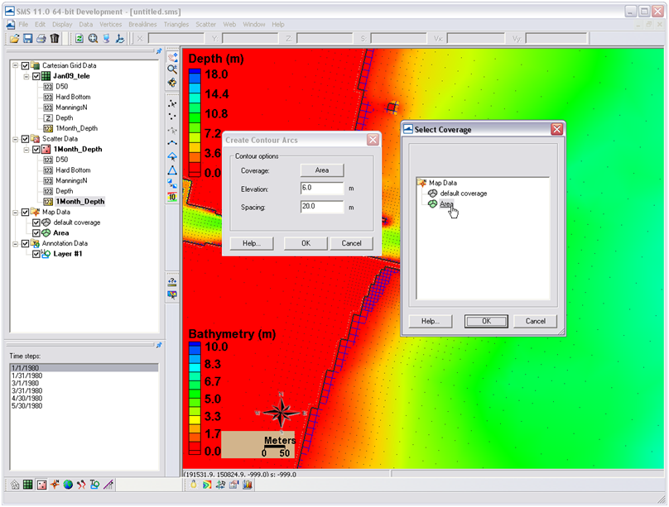The image size is (669, 507).
Task: Click the Refresh display icon
Action: click(79, 39)
